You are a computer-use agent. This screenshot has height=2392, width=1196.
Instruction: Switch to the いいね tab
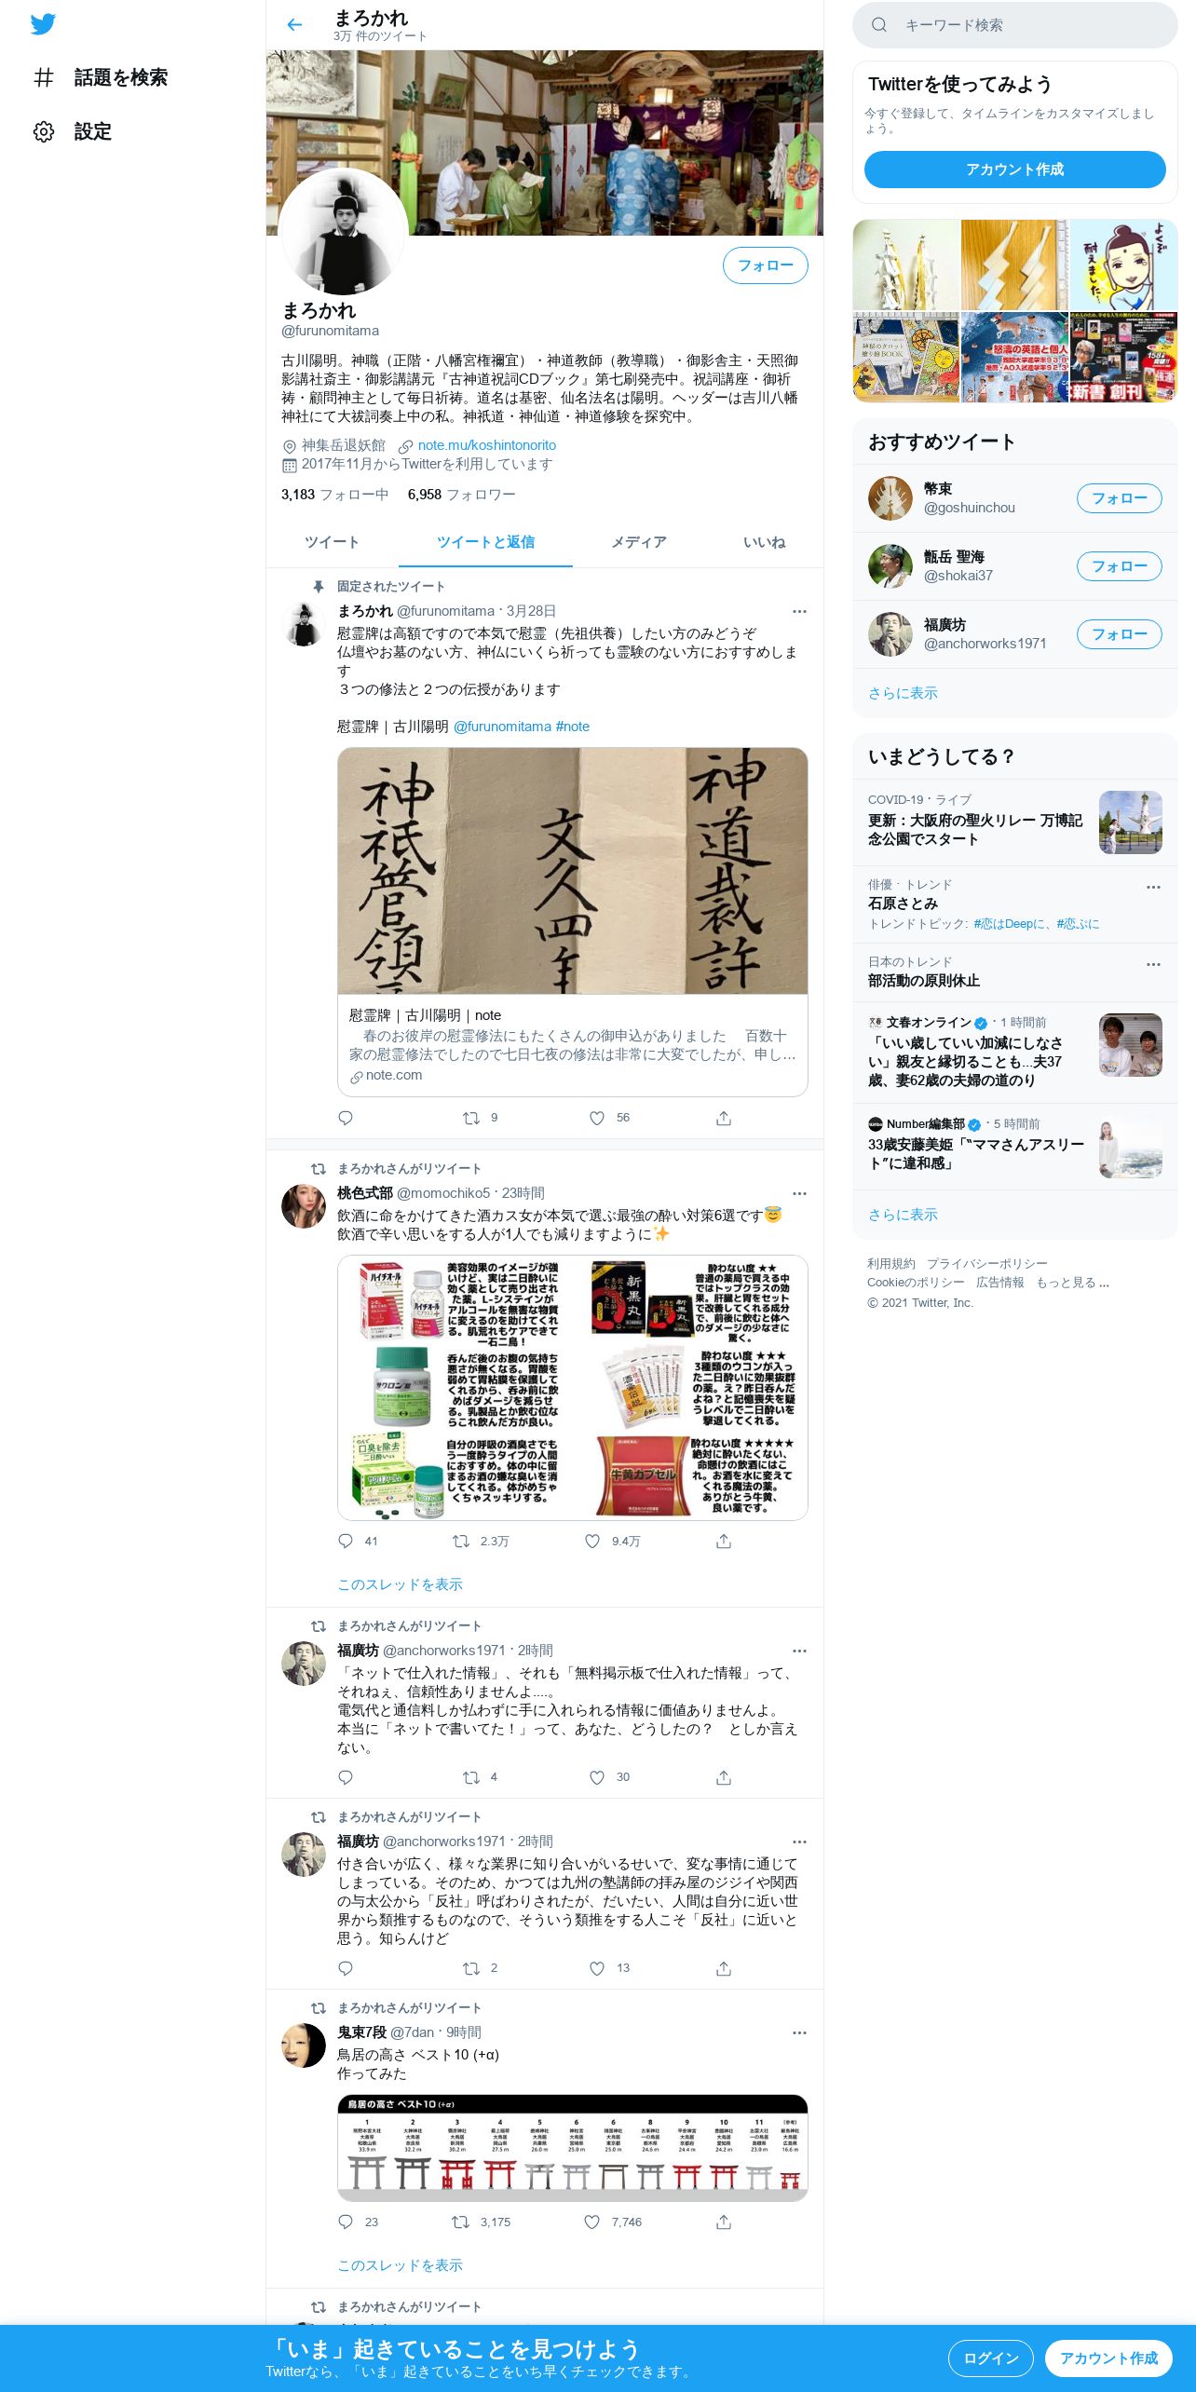coord(764,542)
